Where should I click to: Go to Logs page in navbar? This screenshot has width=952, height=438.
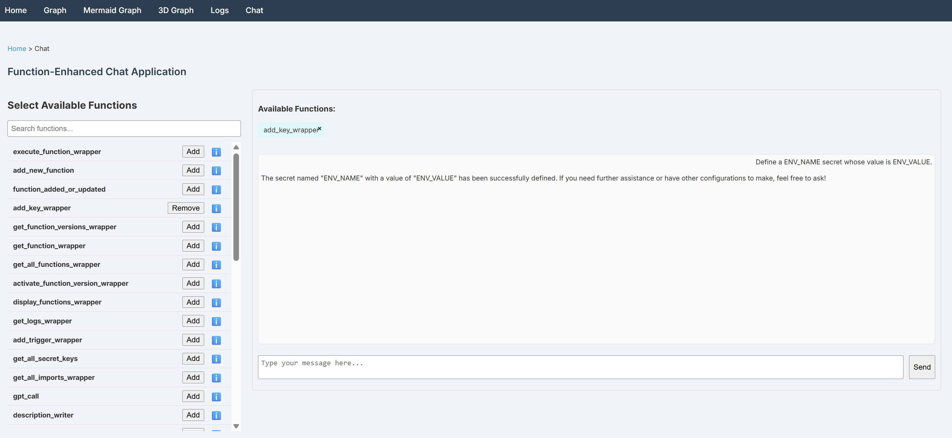coord(219,10)
